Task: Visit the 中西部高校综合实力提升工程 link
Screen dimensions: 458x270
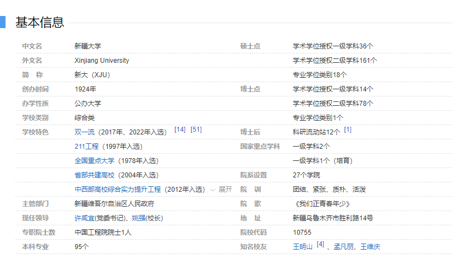Action: [x=118, y=190]
